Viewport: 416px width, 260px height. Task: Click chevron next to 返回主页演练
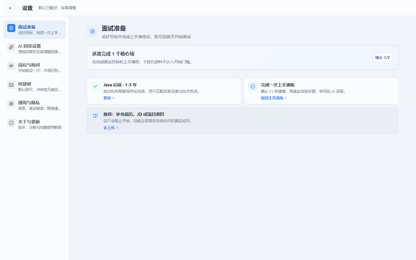pos(286,98)
